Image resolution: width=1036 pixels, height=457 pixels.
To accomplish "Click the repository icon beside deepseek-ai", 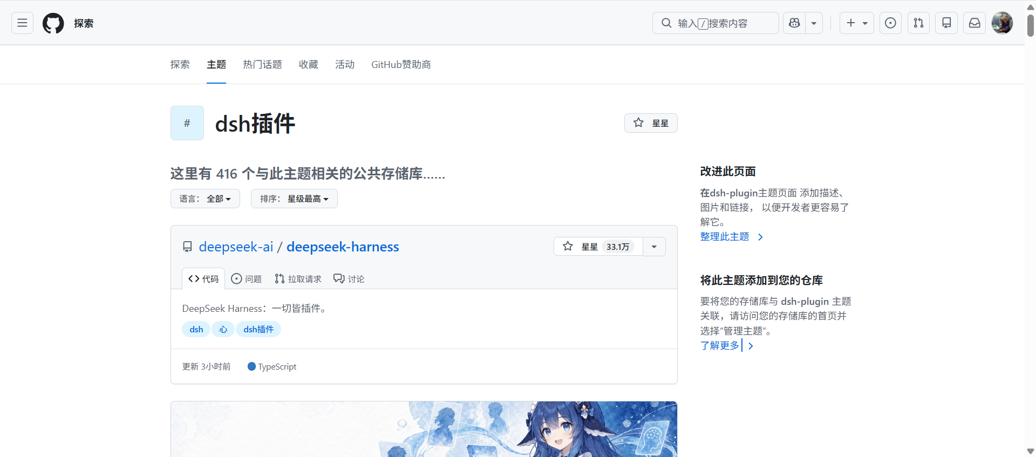I will [187, 247].
